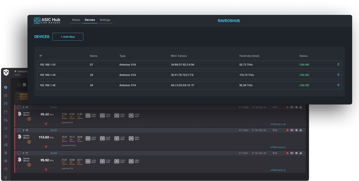Image resolution: width=359 pixels, height=181 pixels.
Task: Click the round arrow link icon on worker 28
Action: [x=296, y=130]
